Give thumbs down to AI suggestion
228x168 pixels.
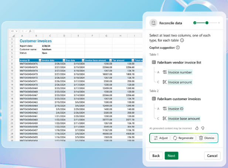click(x=203, y=128)
